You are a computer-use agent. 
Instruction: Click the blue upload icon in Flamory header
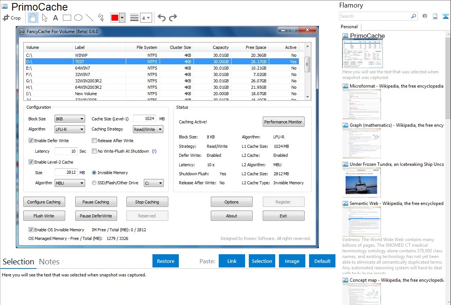(x=445, y=16)
